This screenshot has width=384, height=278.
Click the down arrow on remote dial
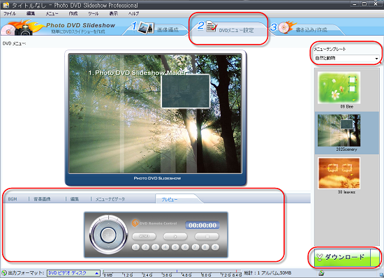(108, 246)
